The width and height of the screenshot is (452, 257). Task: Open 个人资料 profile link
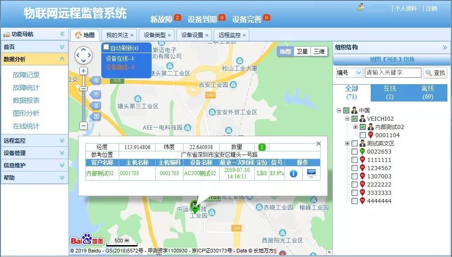click(x=405, y=9)
